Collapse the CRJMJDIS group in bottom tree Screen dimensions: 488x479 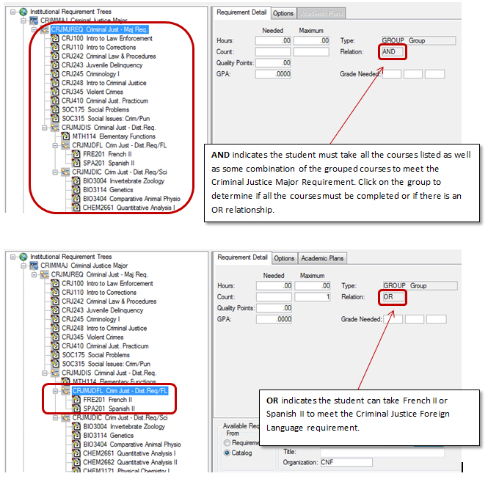[45, 373]
